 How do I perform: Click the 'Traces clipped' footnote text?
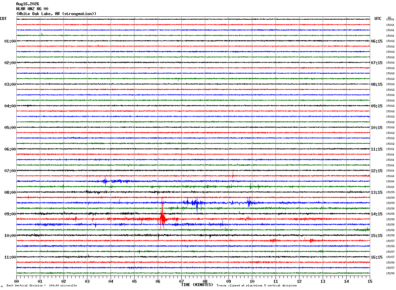[x=257, y=285]
